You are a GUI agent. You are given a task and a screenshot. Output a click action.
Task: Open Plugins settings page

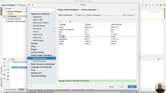click(x=34, y=49)
